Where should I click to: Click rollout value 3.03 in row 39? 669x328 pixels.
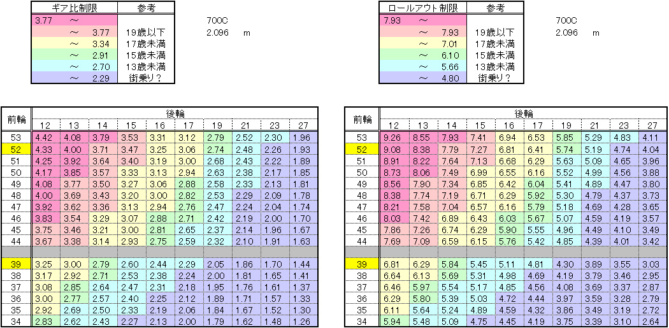pos(652,264)
